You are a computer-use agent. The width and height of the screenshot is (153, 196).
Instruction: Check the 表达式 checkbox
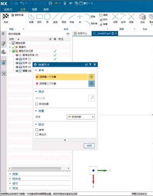37,134
